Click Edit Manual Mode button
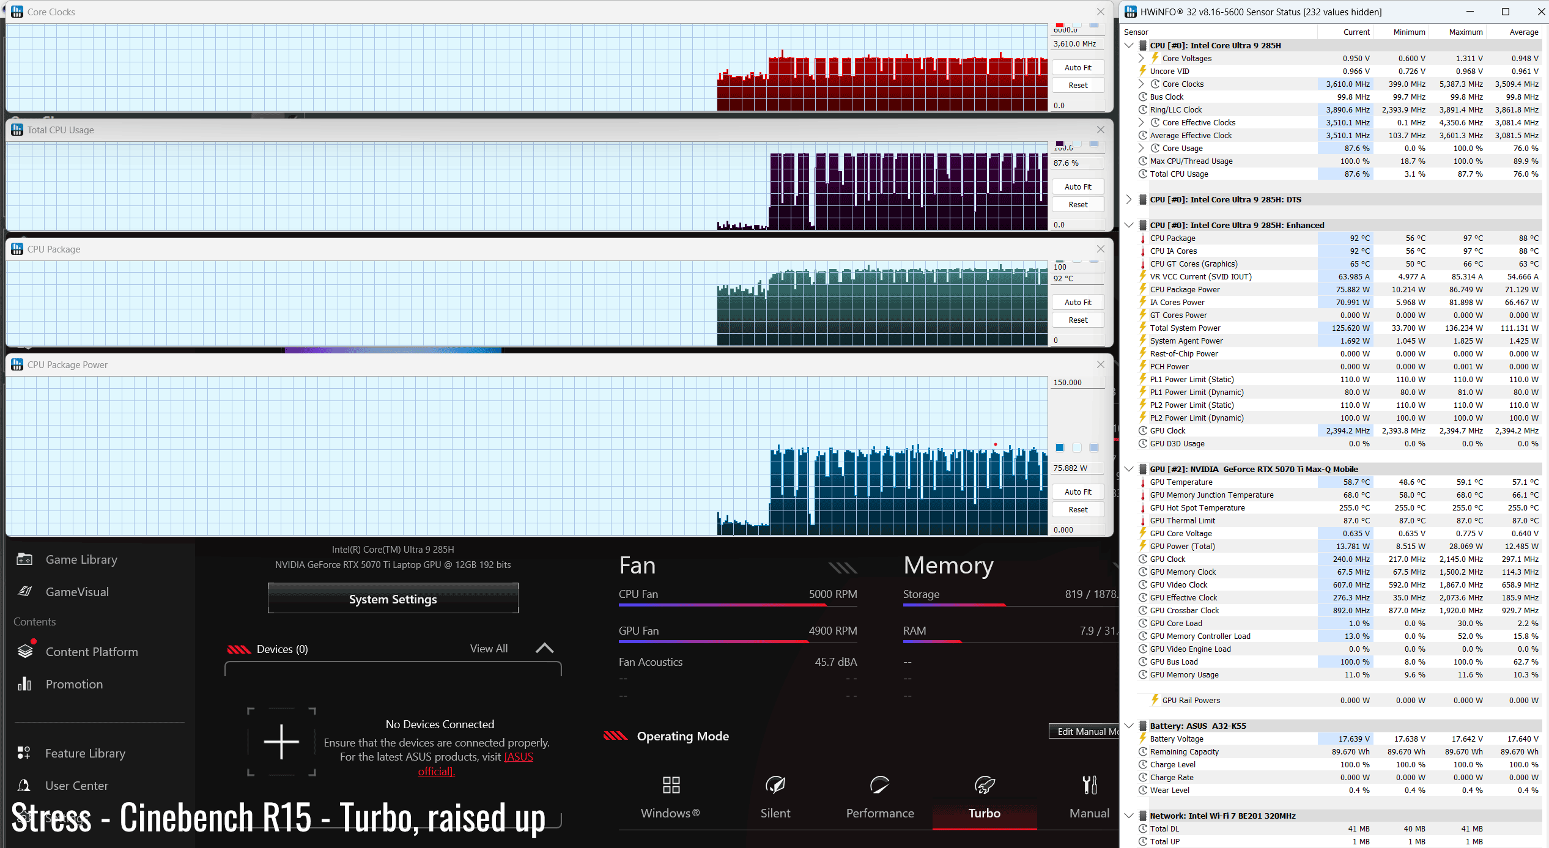This screenshot has height=848, width=1549. 1084,731
